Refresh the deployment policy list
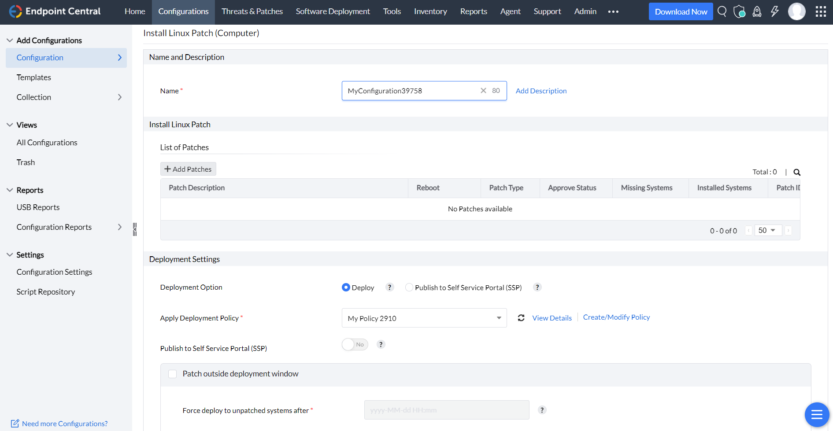Viewport: 833px width, 431px height. tap(521, 318)
